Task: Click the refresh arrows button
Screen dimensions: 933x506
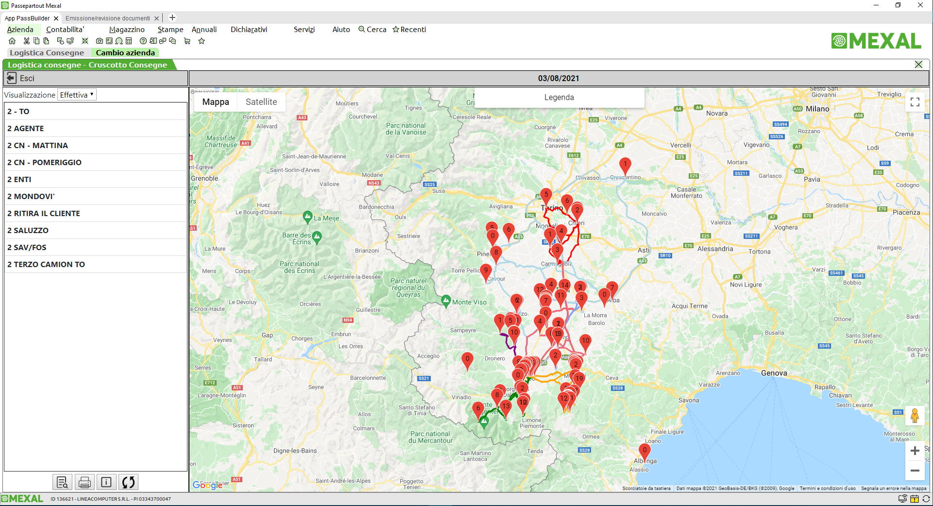Action: [x=128, y=482]
